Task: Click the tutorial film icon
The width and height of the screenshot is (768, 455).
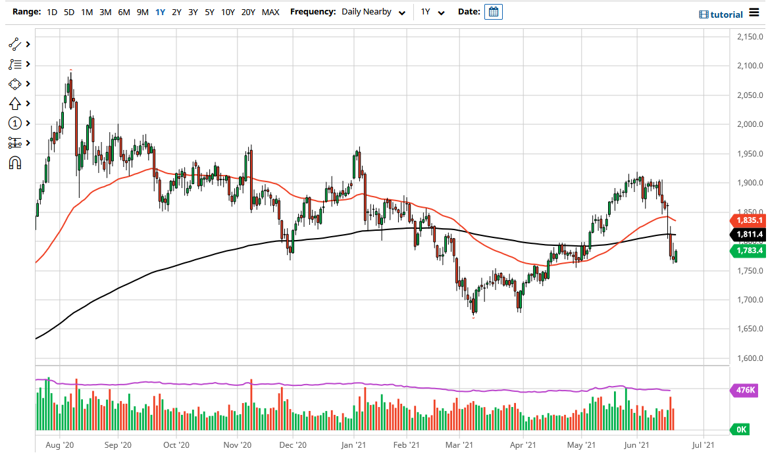Action: (x=704, y=14)
